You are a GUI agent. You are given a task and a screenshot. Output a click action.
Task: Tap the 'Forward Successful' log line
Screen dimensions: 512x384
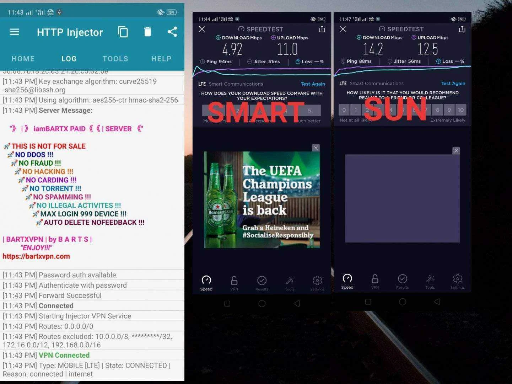(x=92, y=295)
